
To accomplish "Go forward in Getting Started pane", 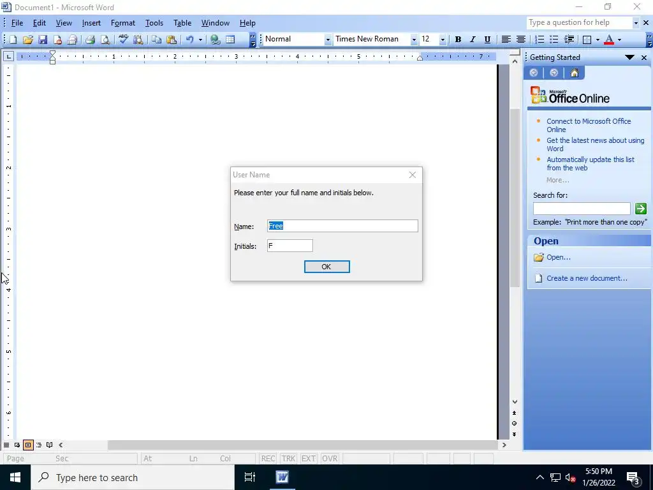I will click(554, 73).
